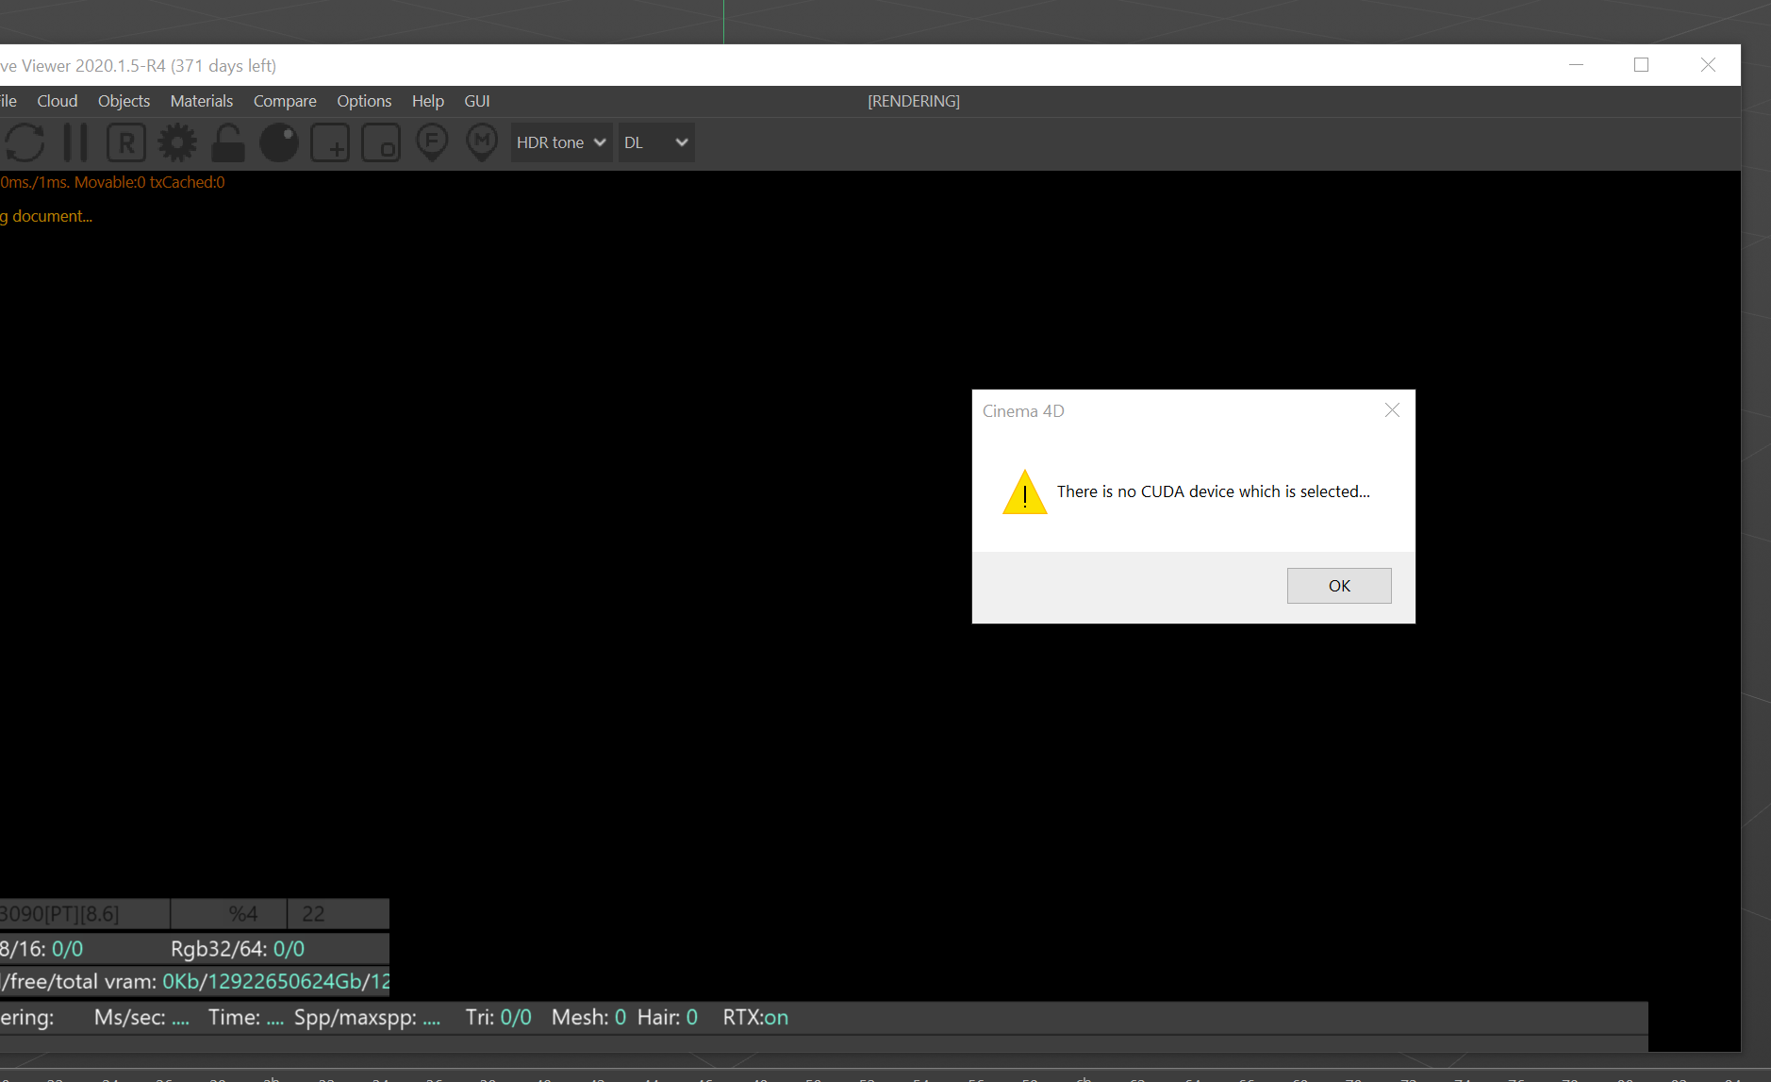The image size is (1771, 1082).
Task: Toggle clay render mode sphere icon
Action: (279, 142)
